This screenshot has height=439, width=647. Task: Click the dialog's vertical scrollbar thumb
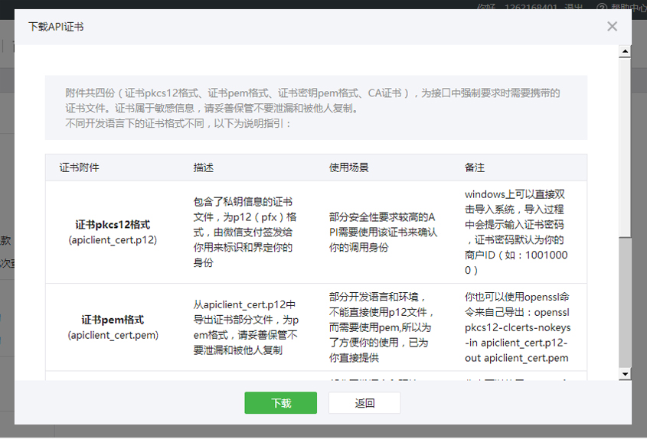click(625, 145)
